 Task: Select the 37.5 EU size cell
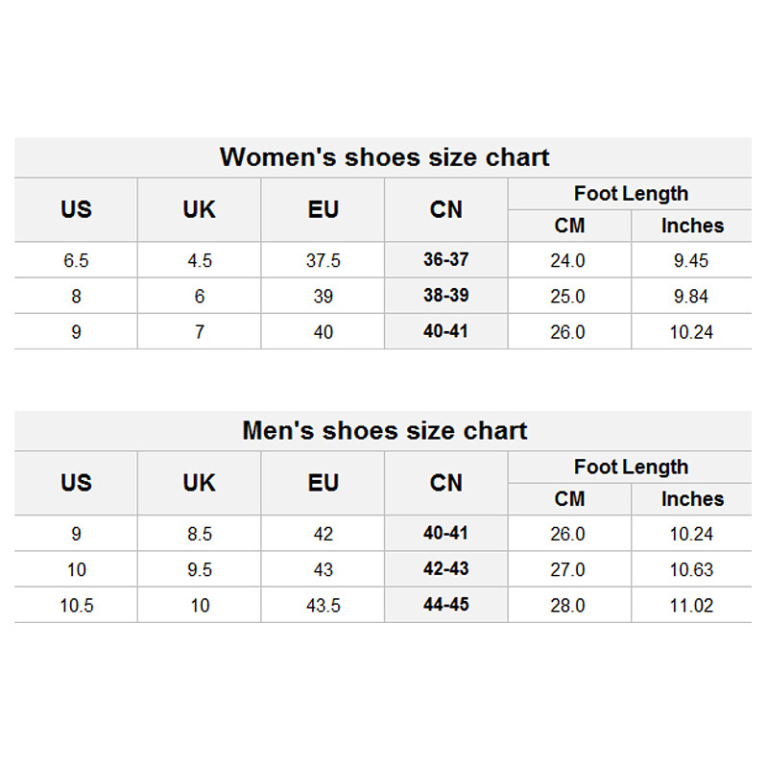click(323, 260)
